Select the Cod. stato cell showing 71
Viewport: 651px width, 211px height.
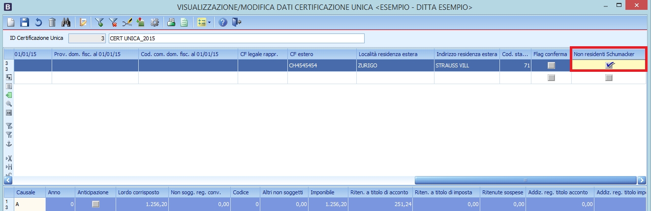(x=515, y=65)
